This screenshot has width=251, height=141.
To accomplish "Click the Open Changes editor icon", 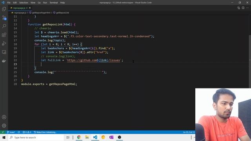I will 239,8.
